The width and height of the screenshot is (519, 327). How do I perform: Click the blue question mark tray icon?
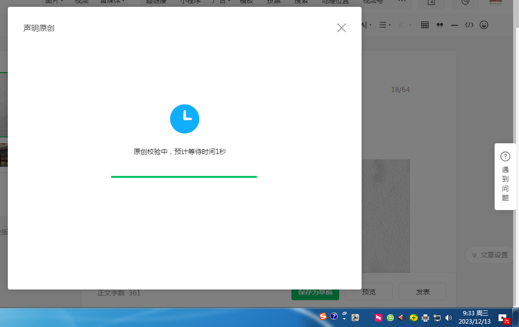334,316
